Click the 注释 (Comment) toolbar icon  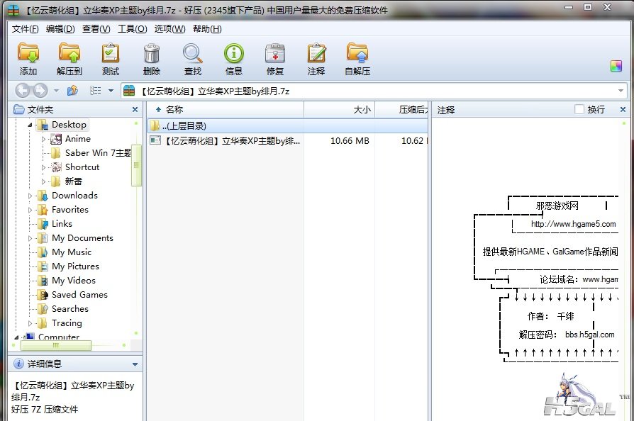pos(316,55)
